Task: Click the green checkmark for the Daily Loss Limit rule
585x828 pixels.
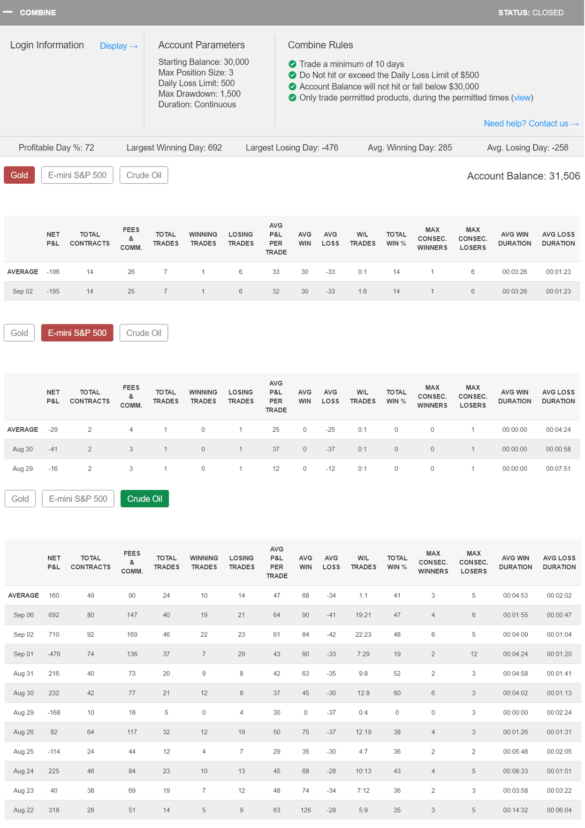Action: [x=292, y=75]
